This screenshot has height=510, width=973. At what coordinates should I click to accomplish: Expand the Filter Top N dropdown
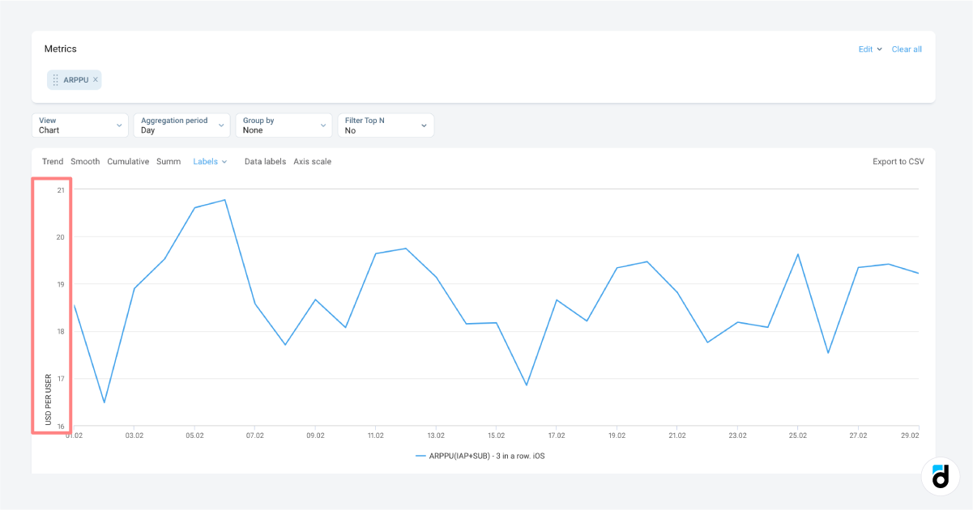pos(385,125)
